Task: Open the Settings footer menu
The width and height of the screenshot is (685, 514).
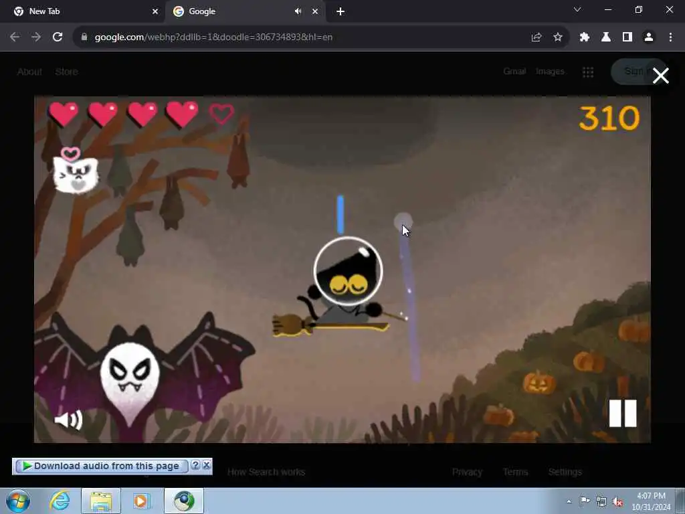Action: tap(565, 472)
